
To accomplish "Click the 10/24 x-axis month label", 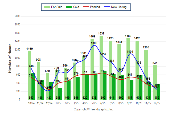I will (x=31, y=103).
